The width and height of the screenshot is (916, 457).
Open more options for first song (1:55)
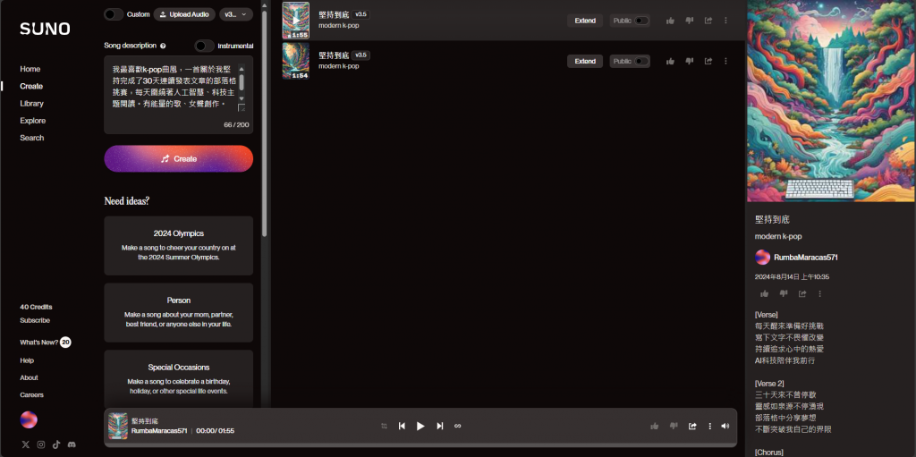pos(725,21)
